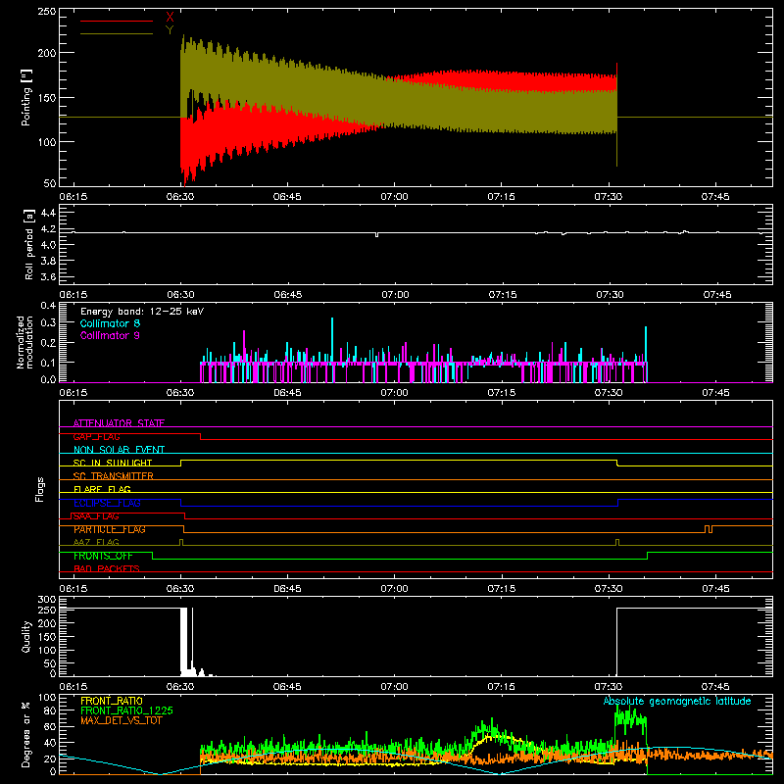Select the yellow FRONT_RATIO legend entry

(x=112, y=701)
